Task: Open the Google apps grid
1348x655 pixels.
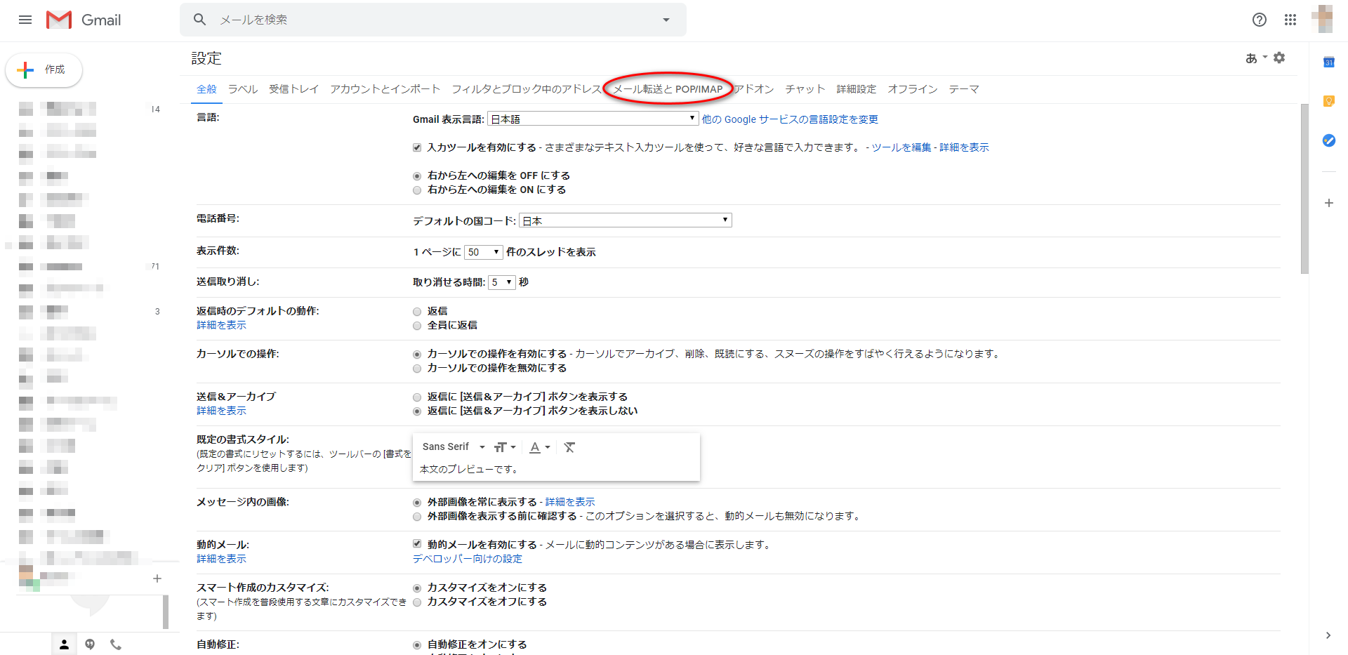Action: tap(1290, 20)
